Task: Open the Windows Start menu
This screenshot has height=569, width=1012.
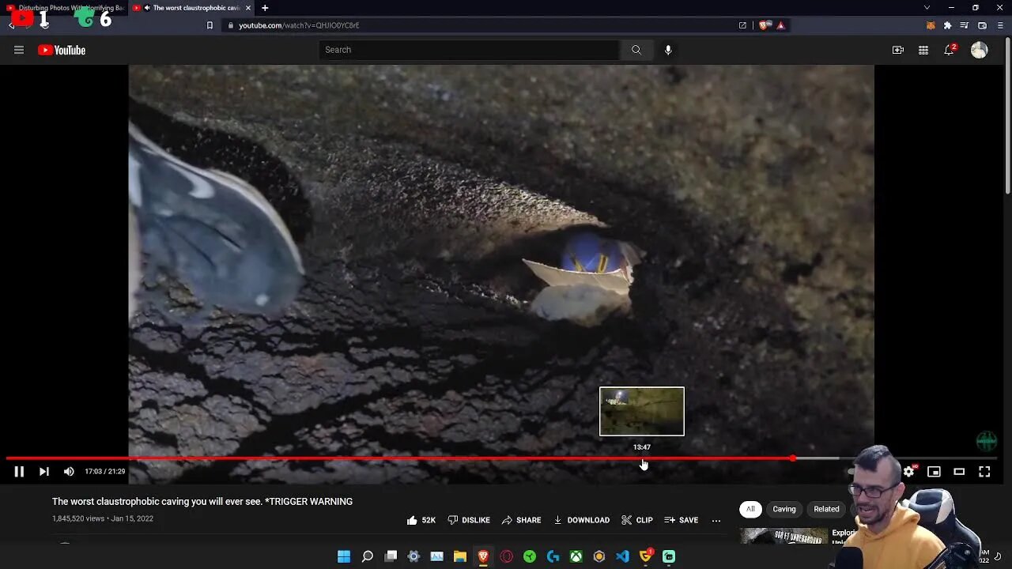Action: [344, 556]
